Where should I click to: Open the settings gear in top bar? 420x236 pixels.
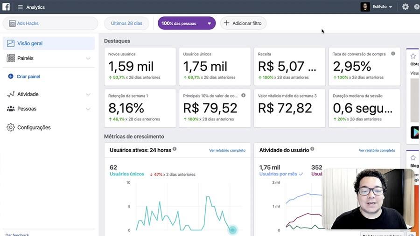click(x=405, y=7)
